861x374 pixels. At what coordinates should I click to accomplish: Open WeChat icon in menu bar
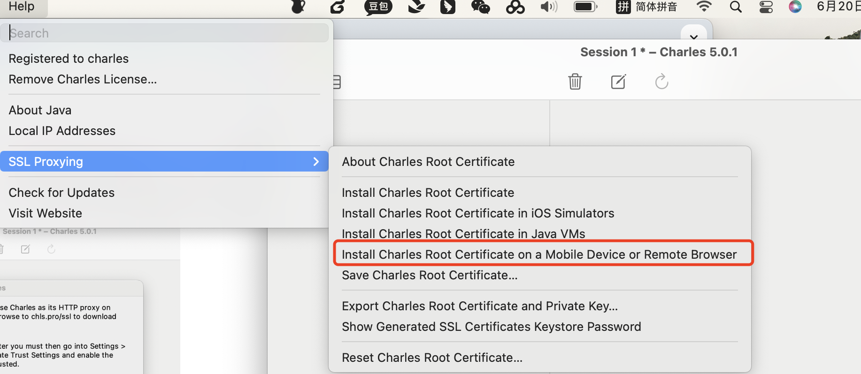click(x=480, y=7)
